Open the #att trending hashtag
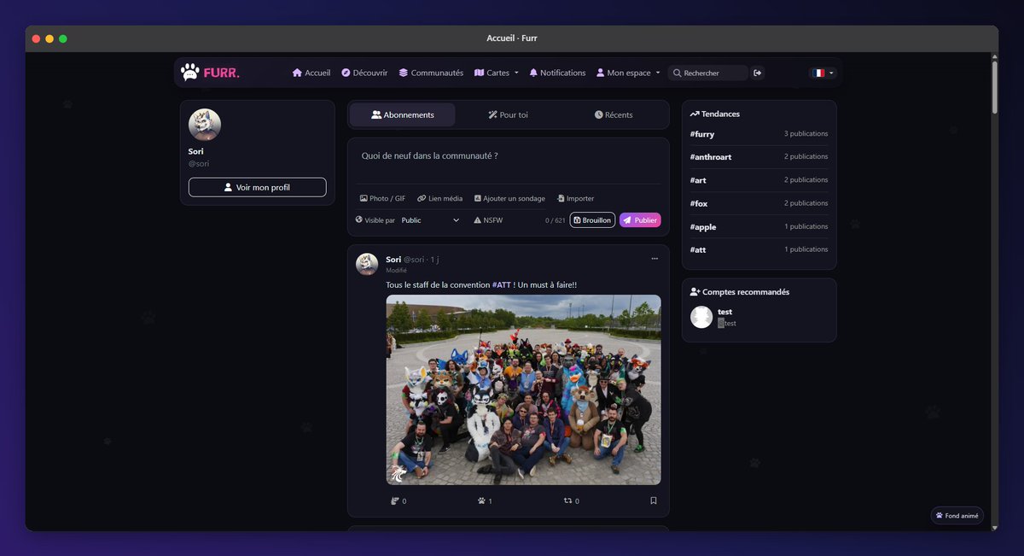 (698, 249)
